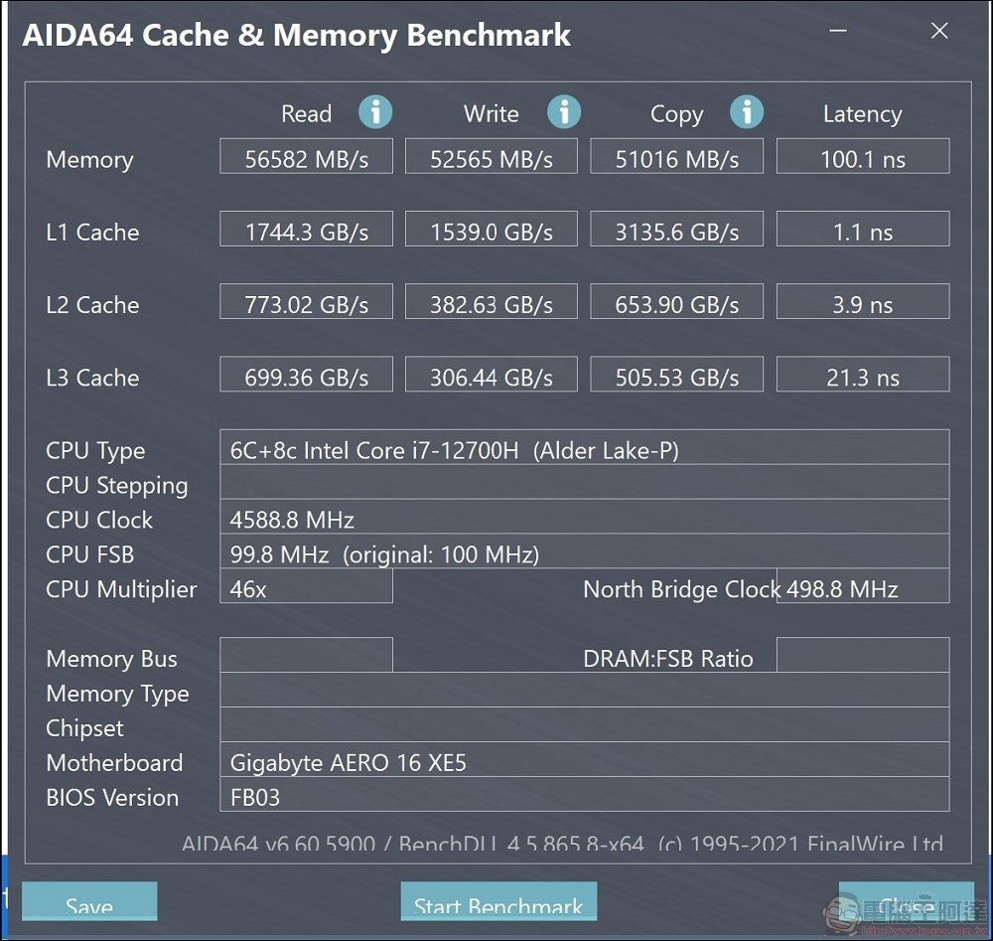The image size is (993, 941).
Task: Click the Memory Latency 100.1 ns value
Action: 863,157
